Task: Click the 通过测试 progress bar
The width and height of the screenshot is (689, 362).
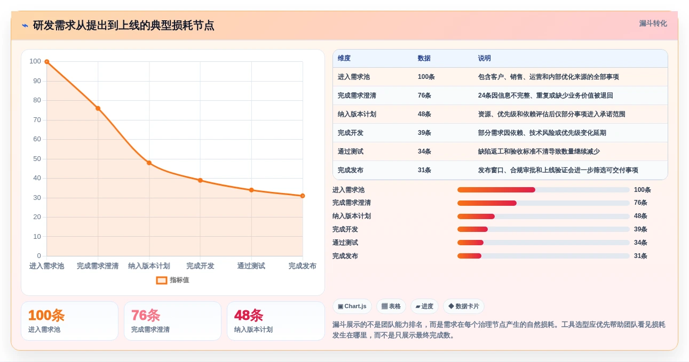Action: [x=543, y=243]
